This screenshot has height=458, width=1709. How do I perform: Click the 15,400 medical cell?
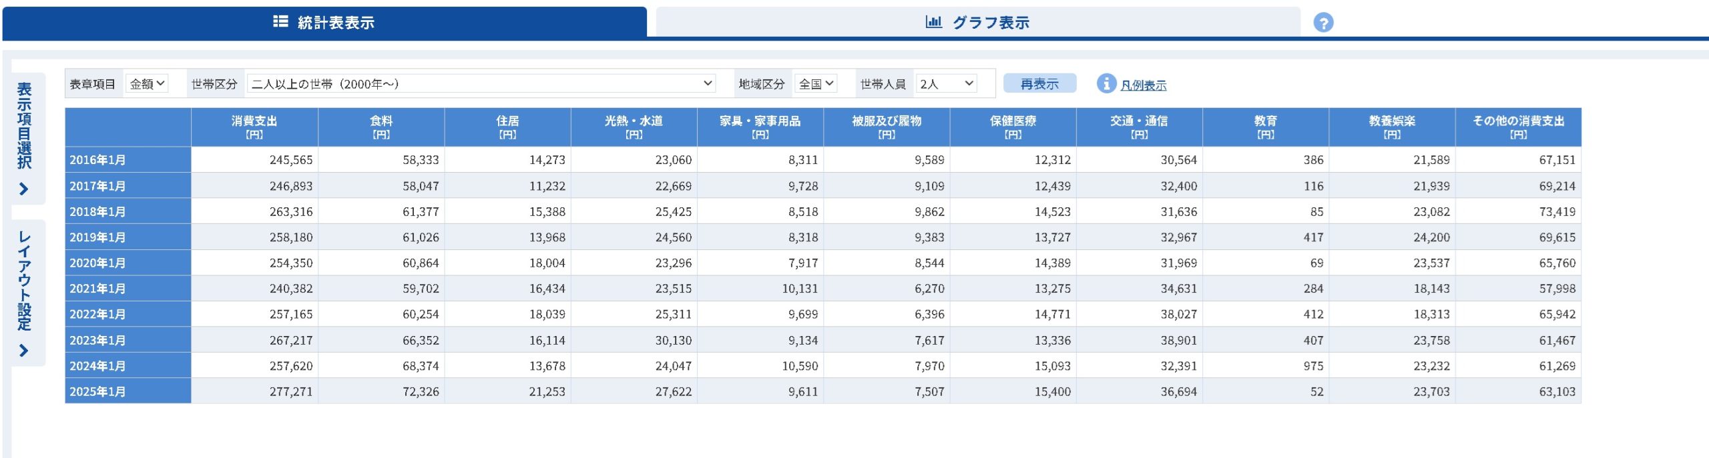point(1013,391)
